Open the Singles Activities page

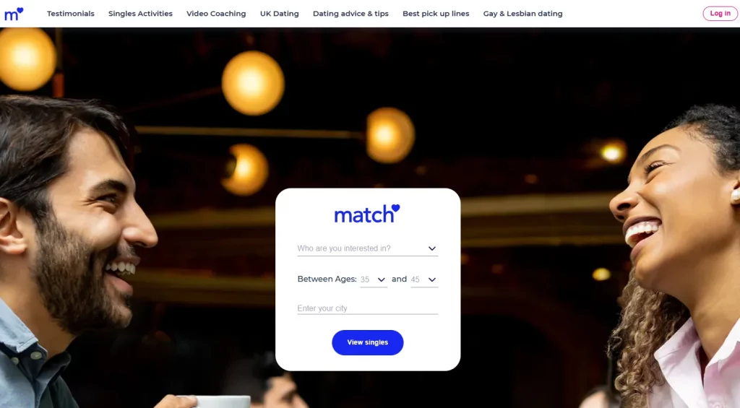[140, 14]
